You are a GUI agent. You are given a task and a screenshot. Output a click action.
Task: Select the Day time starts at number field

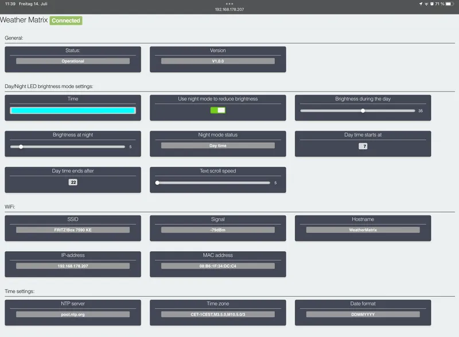pos(363,146)
